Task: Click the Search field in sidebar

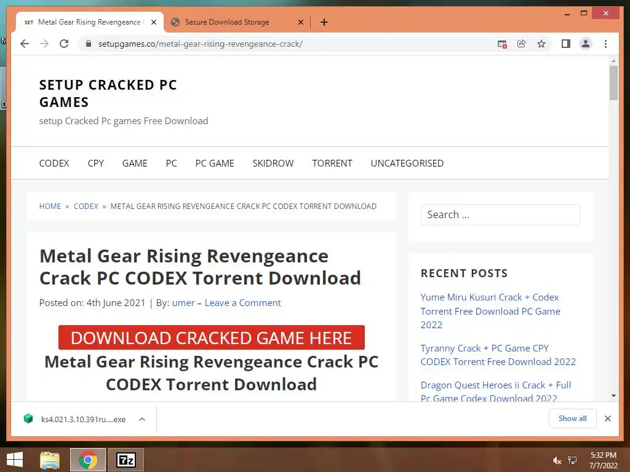Action: [x=500, y=214]
